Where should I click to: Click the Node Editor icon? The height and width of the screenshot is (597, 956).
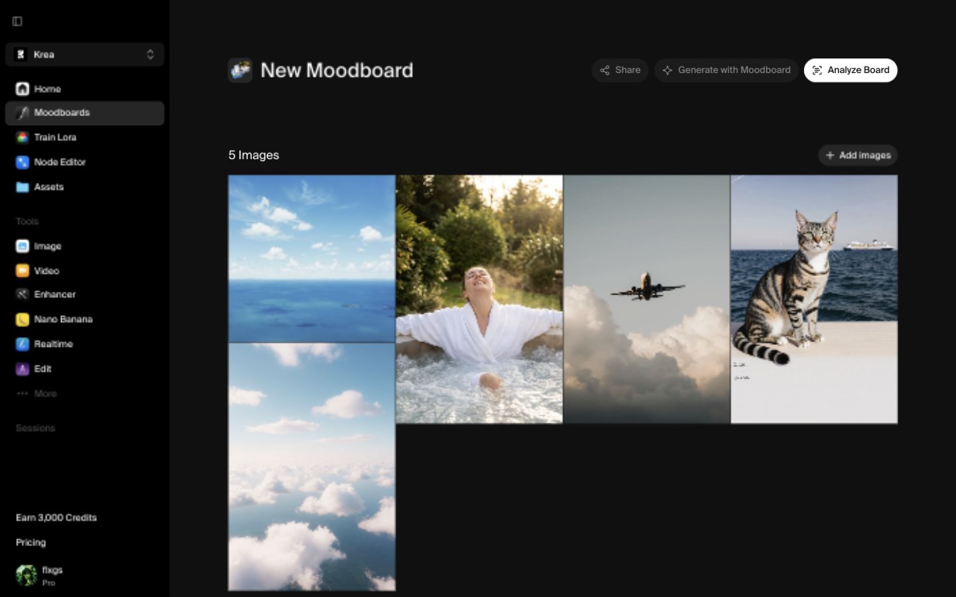point(22,162)
